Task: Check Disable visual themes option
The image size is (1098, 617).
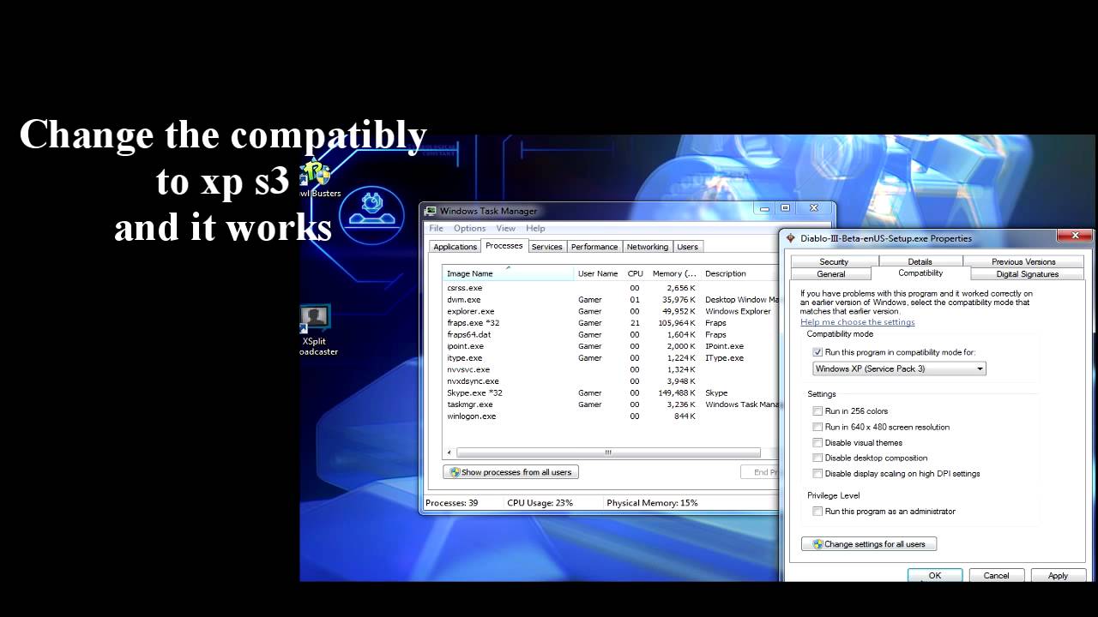Action: click(x=817, y=442)
